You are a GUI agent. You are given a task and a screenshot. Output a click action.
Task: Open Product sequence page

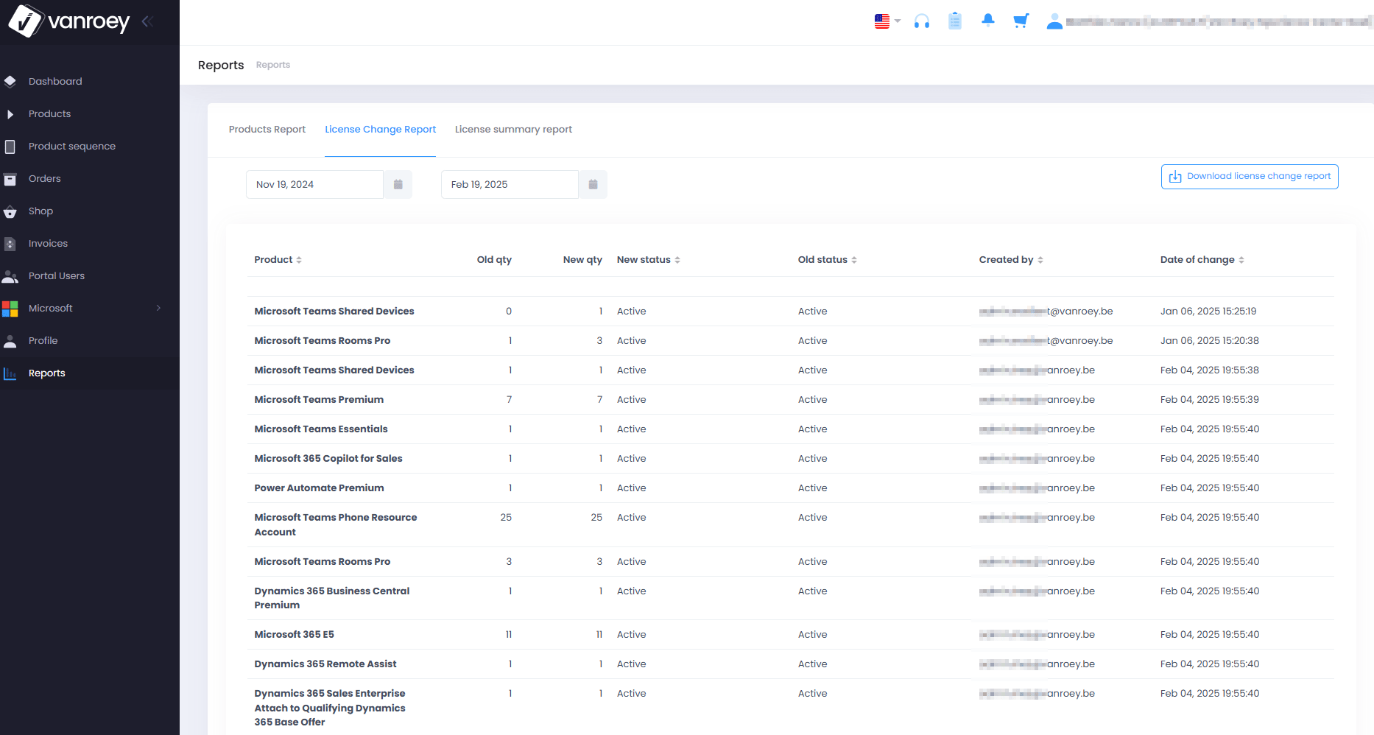click(72, 146)
